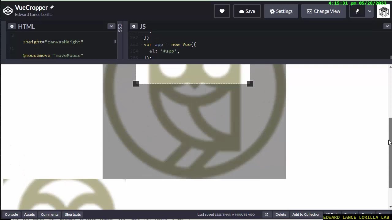Click the JS panel title

[143, 27]
